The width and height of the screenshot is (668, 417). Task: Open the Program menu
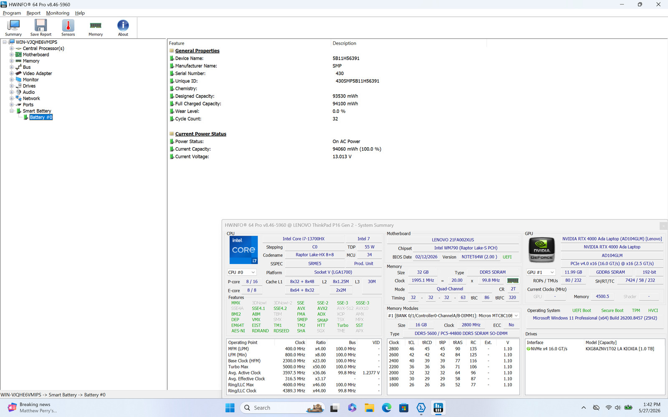tap(12, 13)
